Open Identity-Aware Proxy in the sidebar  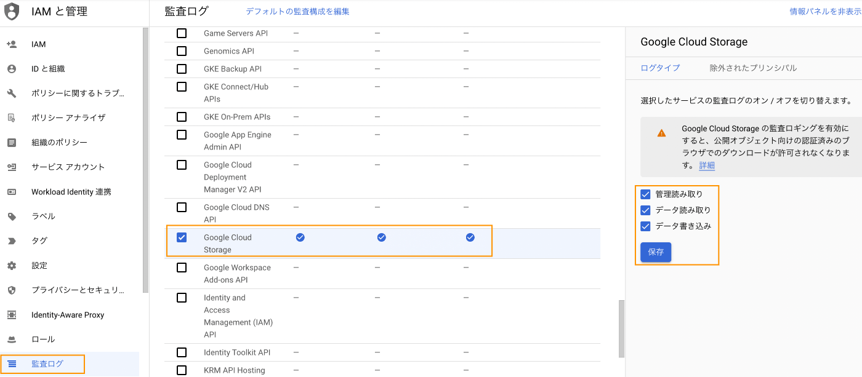[x=70, y=315]
